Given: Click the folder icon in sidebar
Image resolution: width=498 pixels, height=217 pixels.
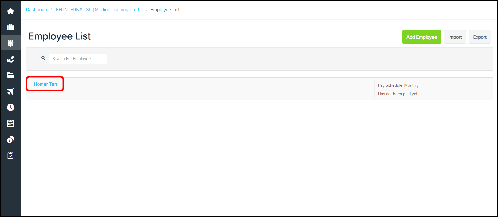Looking at the screenshot, I should pyautogui.click(x=11, y=75).
